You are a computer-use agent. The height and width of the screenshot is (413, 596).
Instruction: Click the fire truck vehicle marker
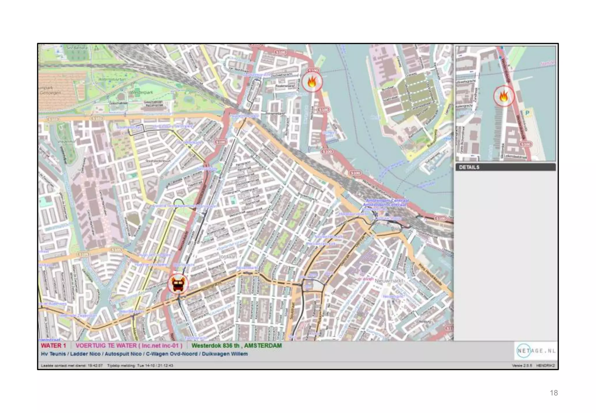tap(178, 284)
